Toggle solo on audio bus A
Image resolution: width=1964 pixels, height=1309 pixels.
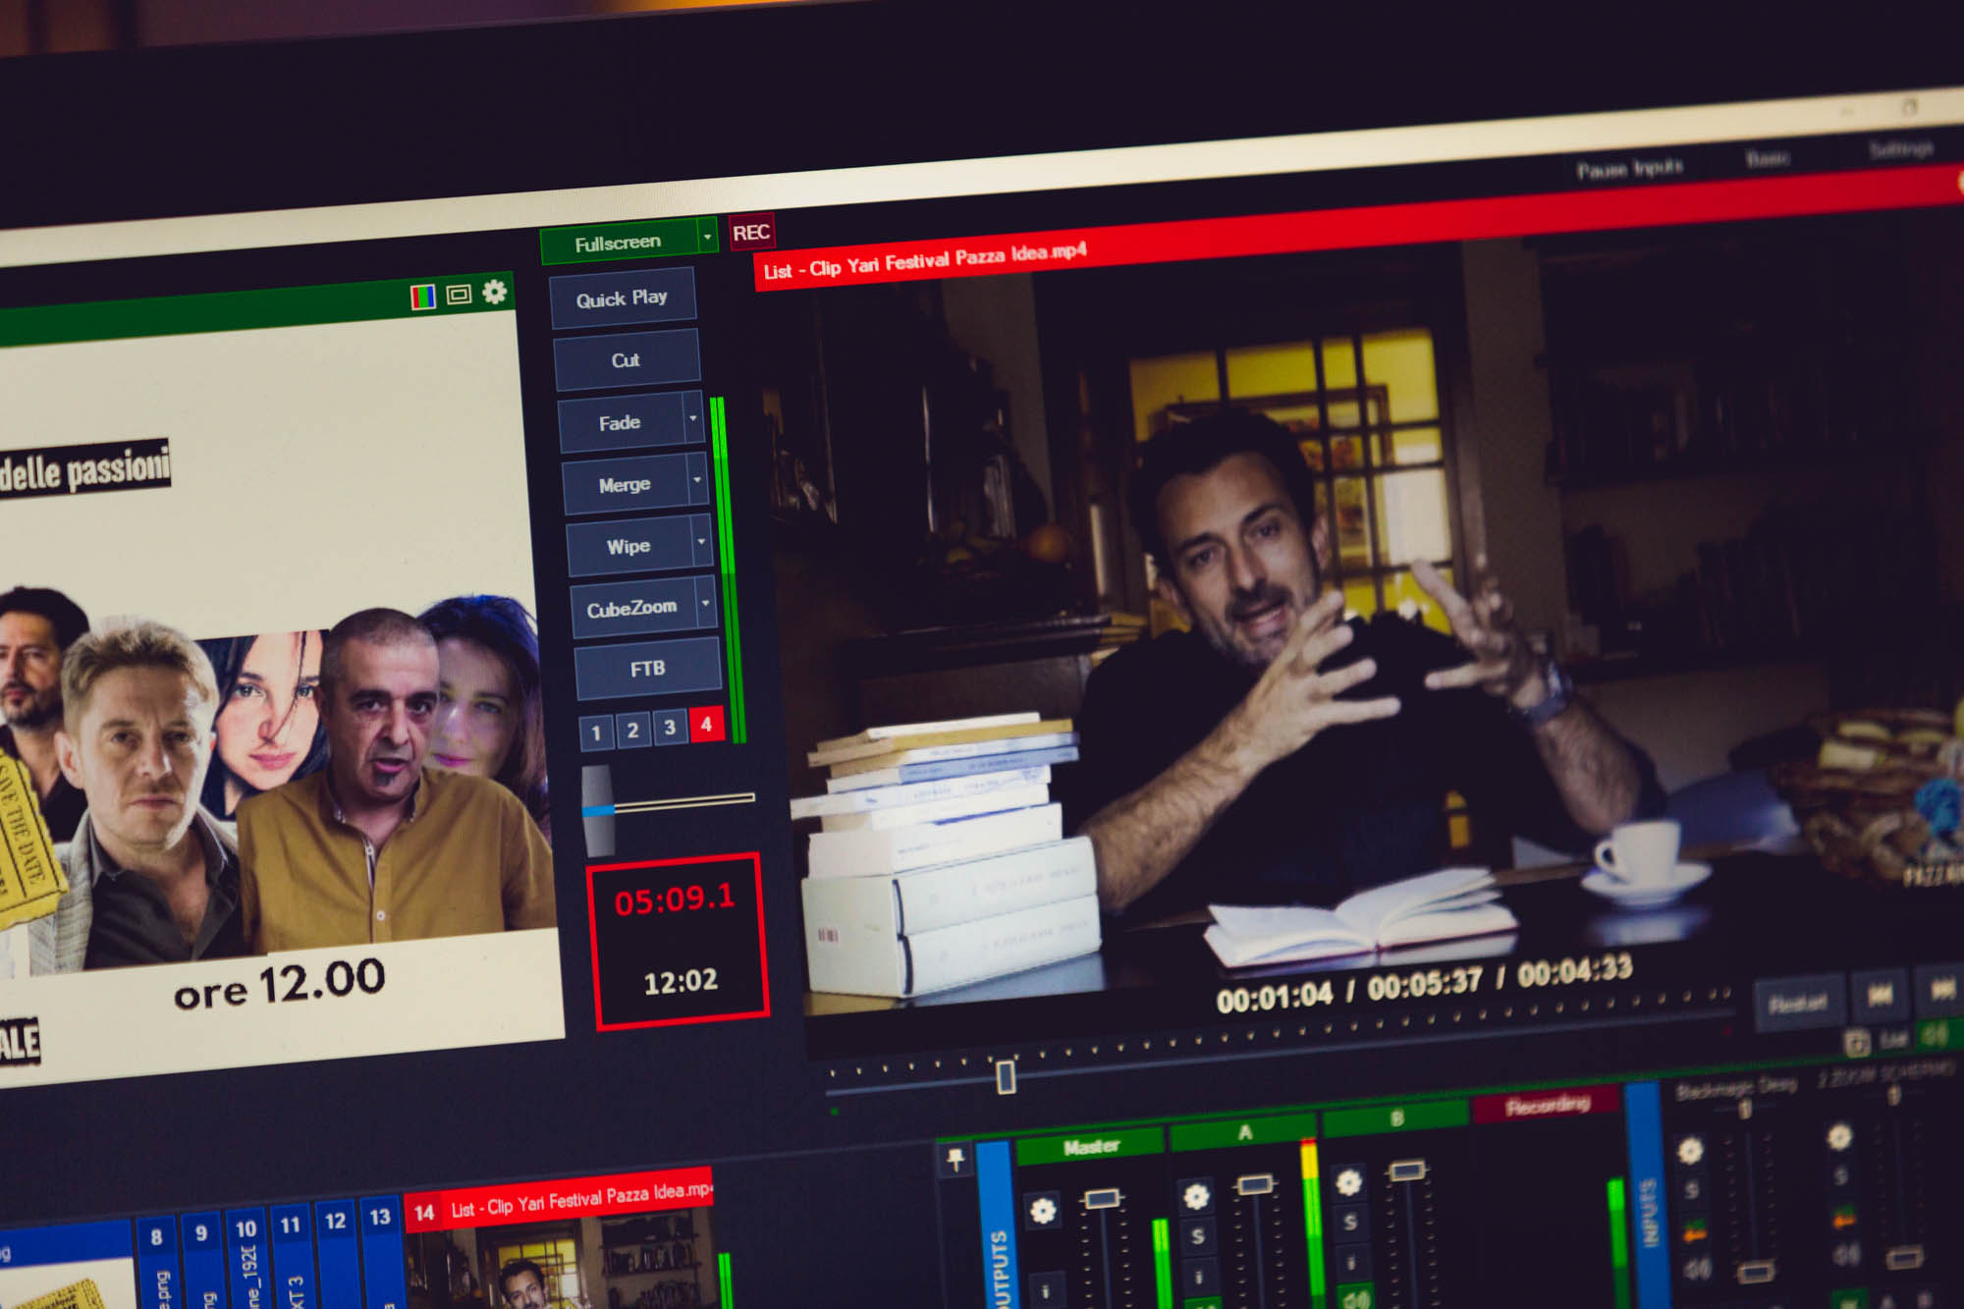point(1197,1236)
